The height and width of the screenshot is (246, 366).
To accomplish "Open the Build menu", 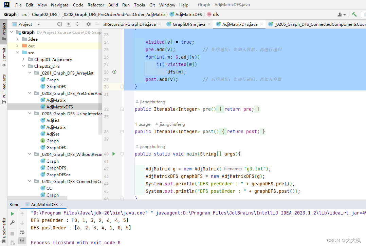I will point(113,5).
